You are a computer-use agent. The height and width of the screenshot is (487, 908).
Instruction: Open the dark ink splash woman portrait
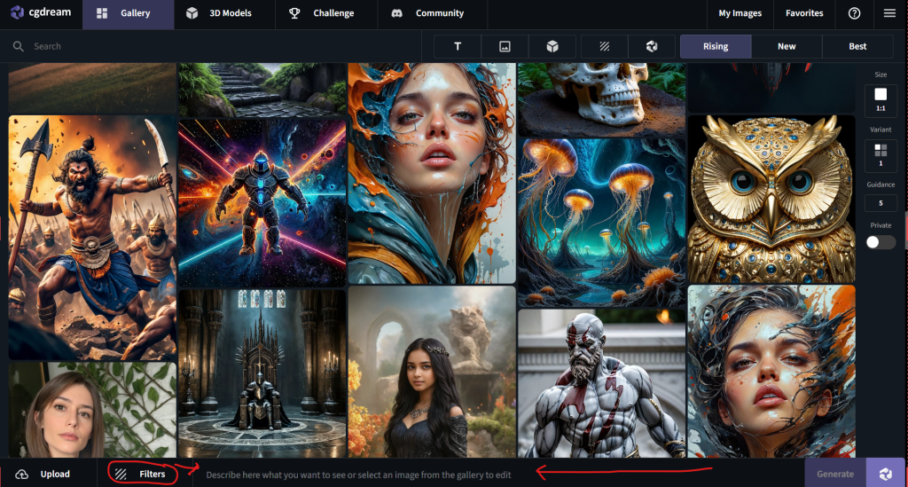click(x=771, y=371)
